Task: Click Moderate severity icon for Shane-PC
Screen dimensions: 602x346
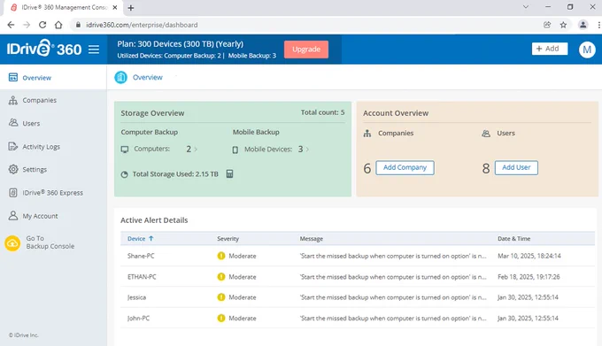Action: [221, 256]
